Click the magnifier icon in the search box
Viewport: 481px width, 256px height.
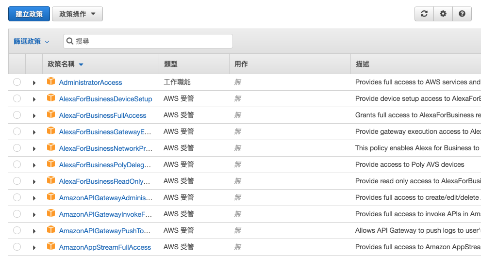pos(70,41)
